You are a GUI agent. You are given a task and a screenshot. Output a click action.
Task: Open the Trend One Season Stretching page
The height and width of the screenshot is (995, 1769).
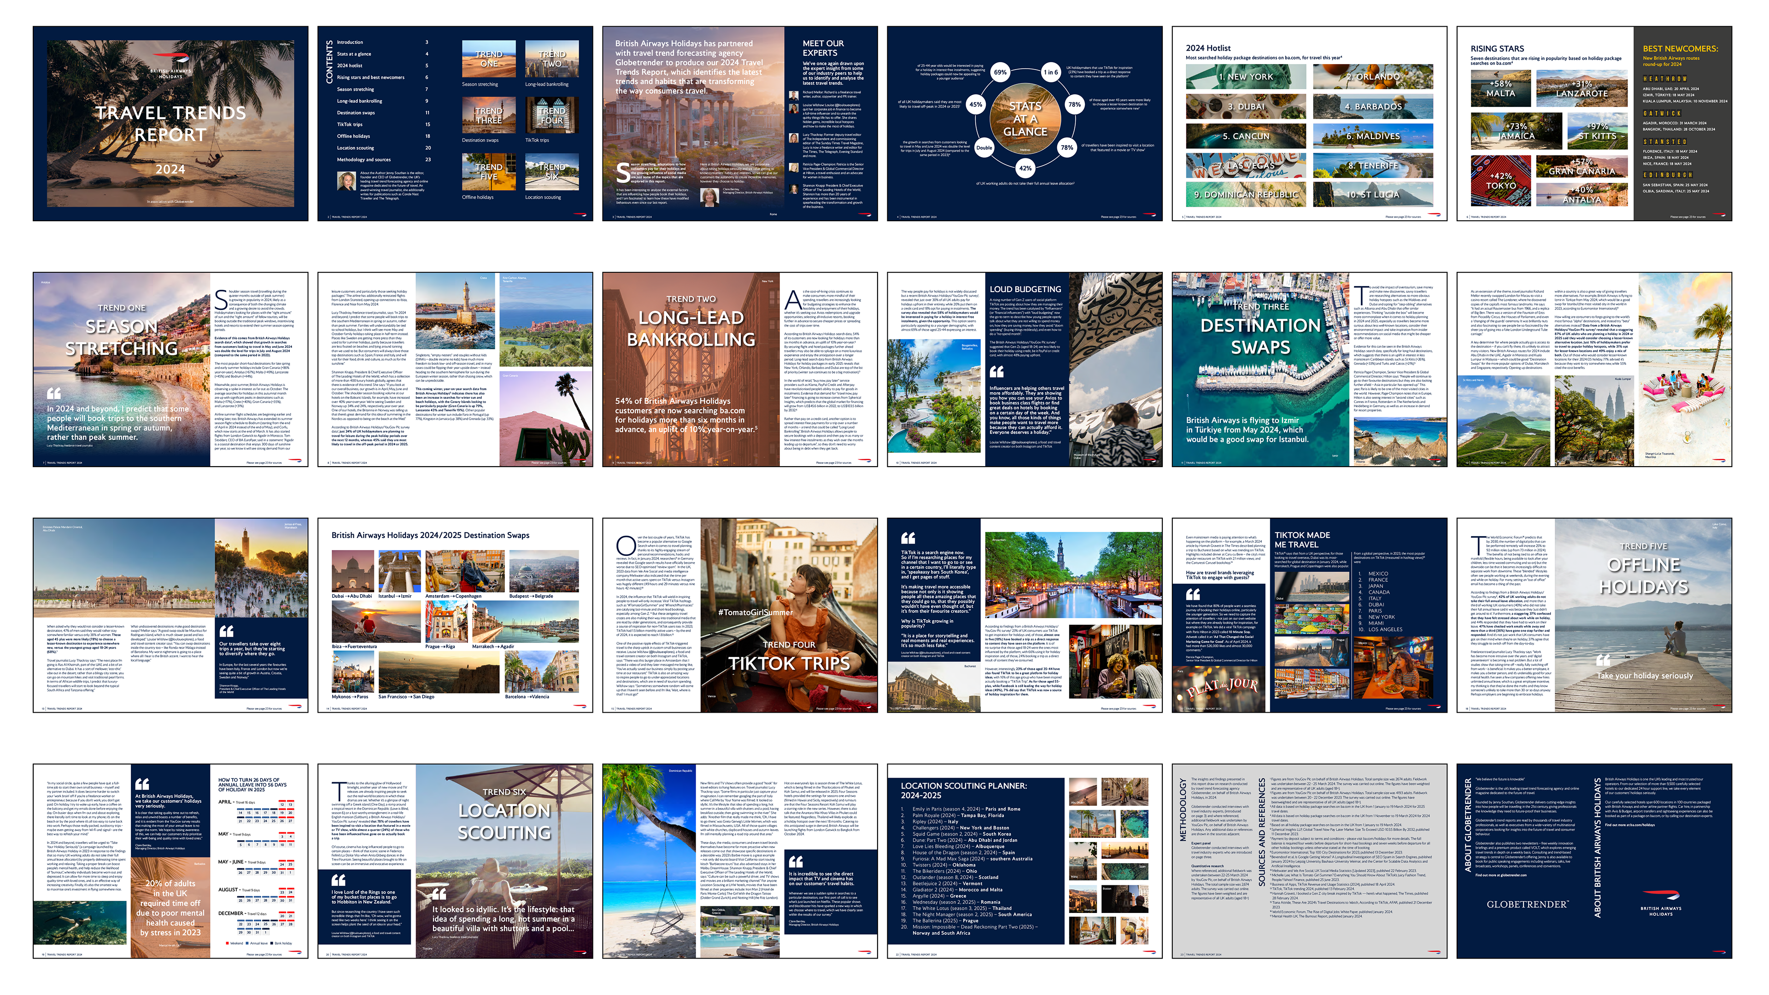click(x=170, y=369)
